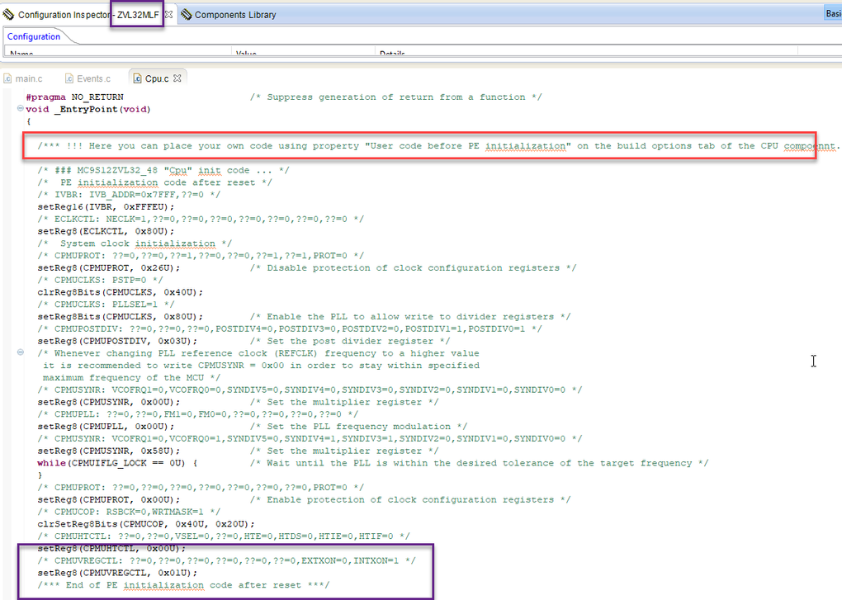Click the 'User code before PE initialization' comment
The height and width of the screenshot is (600, 842).
click(x=438, y=146)
